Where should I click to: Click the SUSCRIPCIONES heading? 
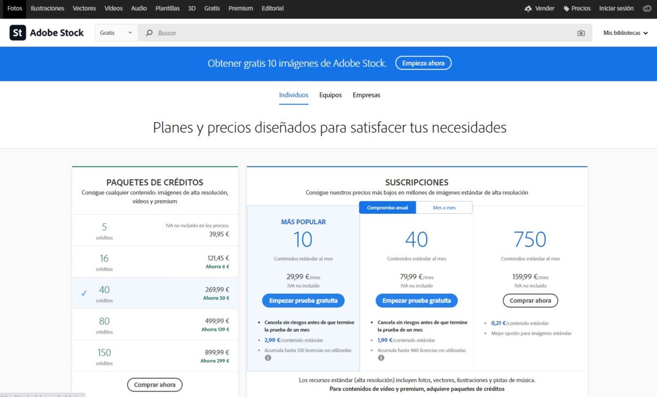(x=417, y=183)
